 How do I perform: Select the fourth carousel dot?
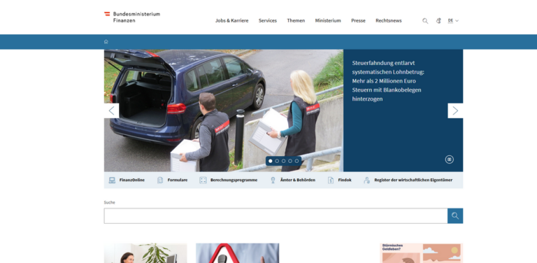tap(290, 161)
